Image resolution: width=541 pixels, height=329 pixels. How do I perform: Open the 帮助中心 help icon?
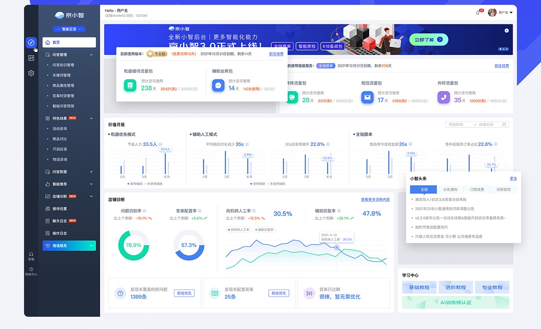pyautogui.click(x=31, y=270)
